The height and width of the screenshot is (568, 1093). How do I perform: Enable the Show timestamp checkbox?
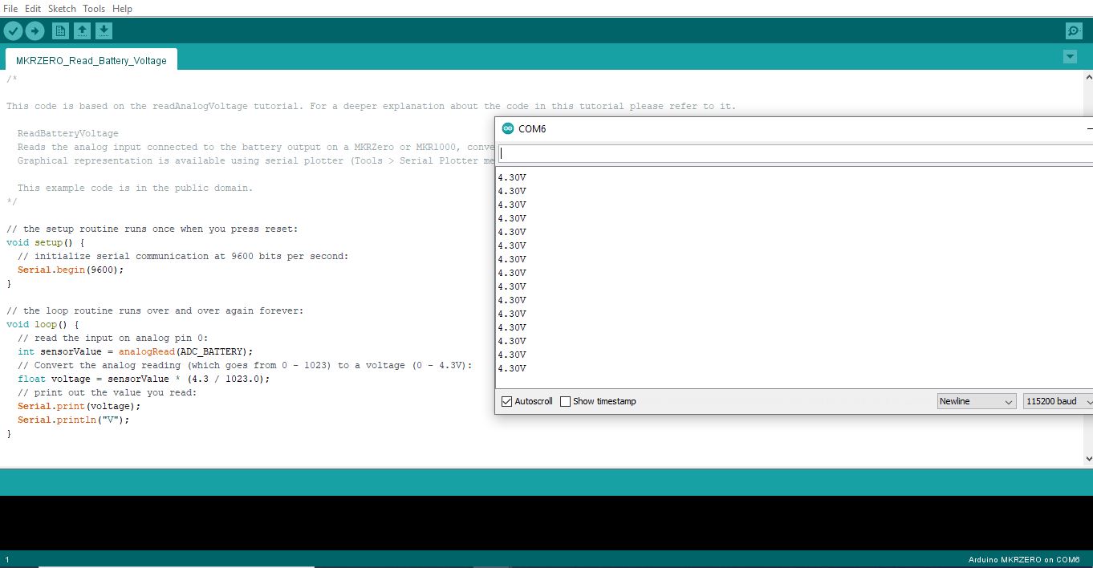[x=565, y=401]
